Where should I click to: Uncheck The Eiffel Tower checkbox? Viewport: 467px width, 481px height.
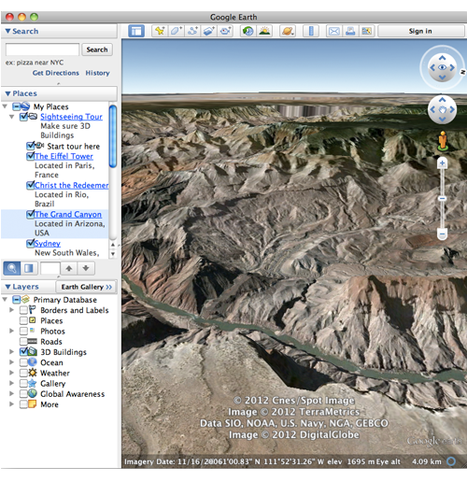click(x=31, y=156)
